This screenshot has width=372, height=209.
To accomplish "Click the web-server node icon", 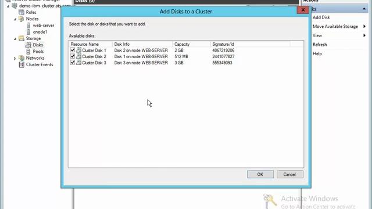I will [x=28, y=26].
